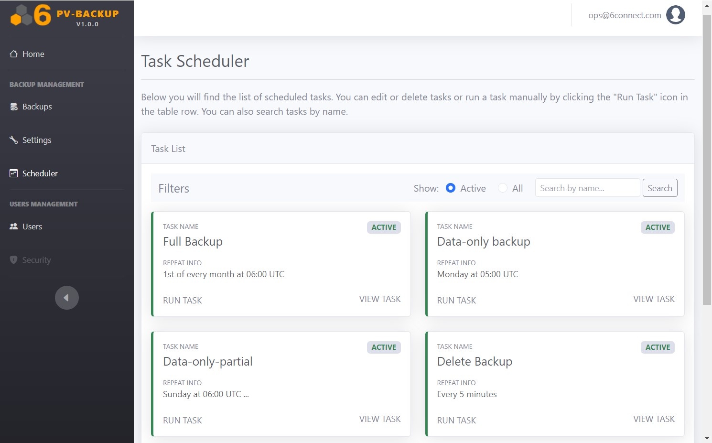Screen dimensions: 712x443
Task: Click the Users people icon
Action: click(x=14, y=227)
